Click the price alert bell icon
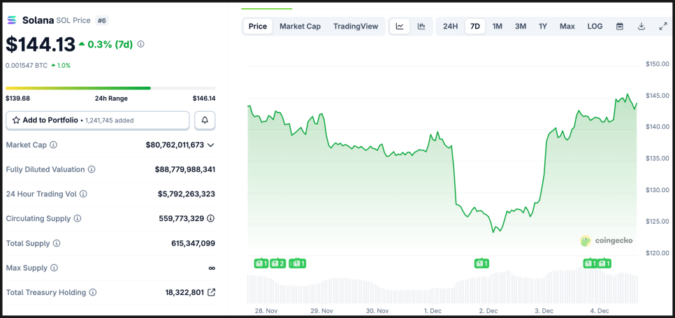 click(x=205, y=120)
